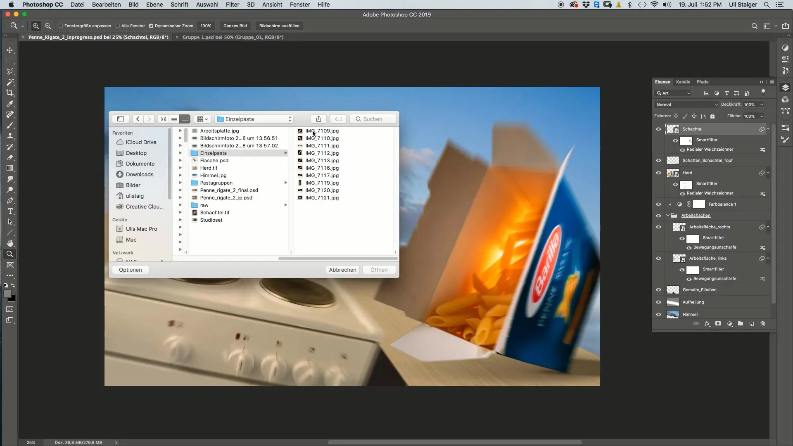Open the Auswahl menu

pos(207,5)
